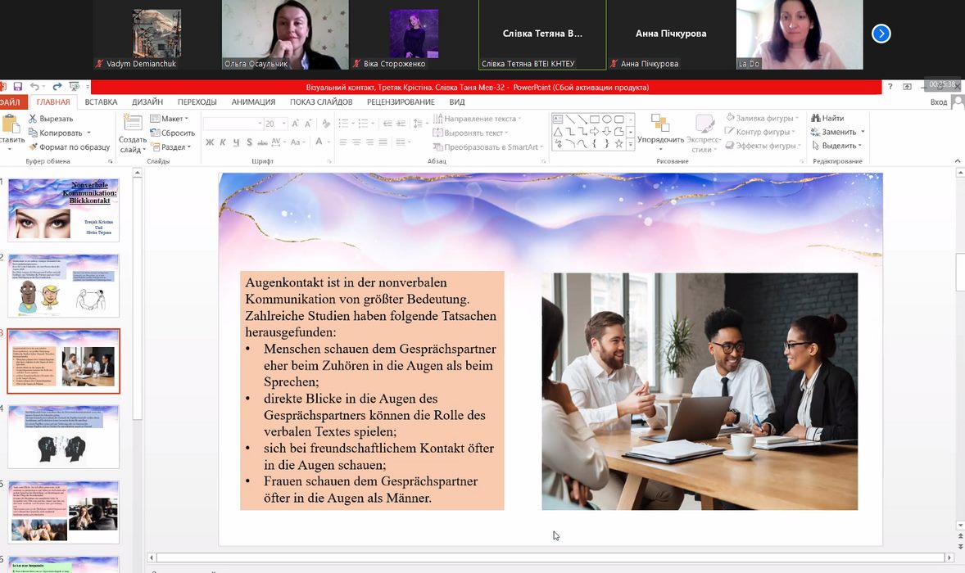This screenshot has height=573, width=965.
Task: Click the Вход sign-in link
Action: tap(938, 102)
